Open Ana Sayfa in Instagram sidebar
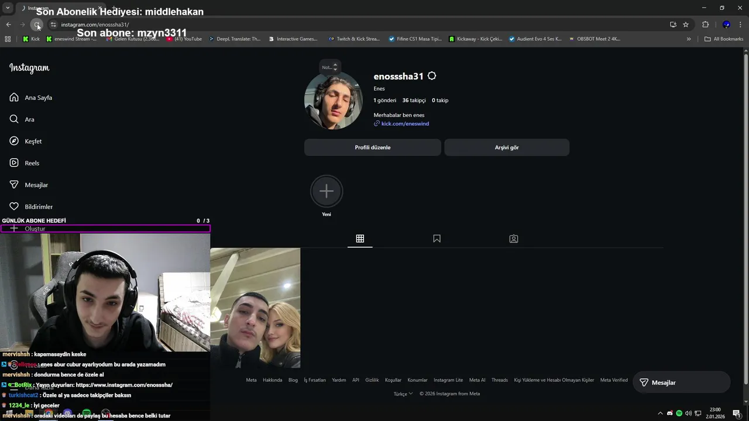This screenshot has width=749, height=421. click(x=31, y=98)
